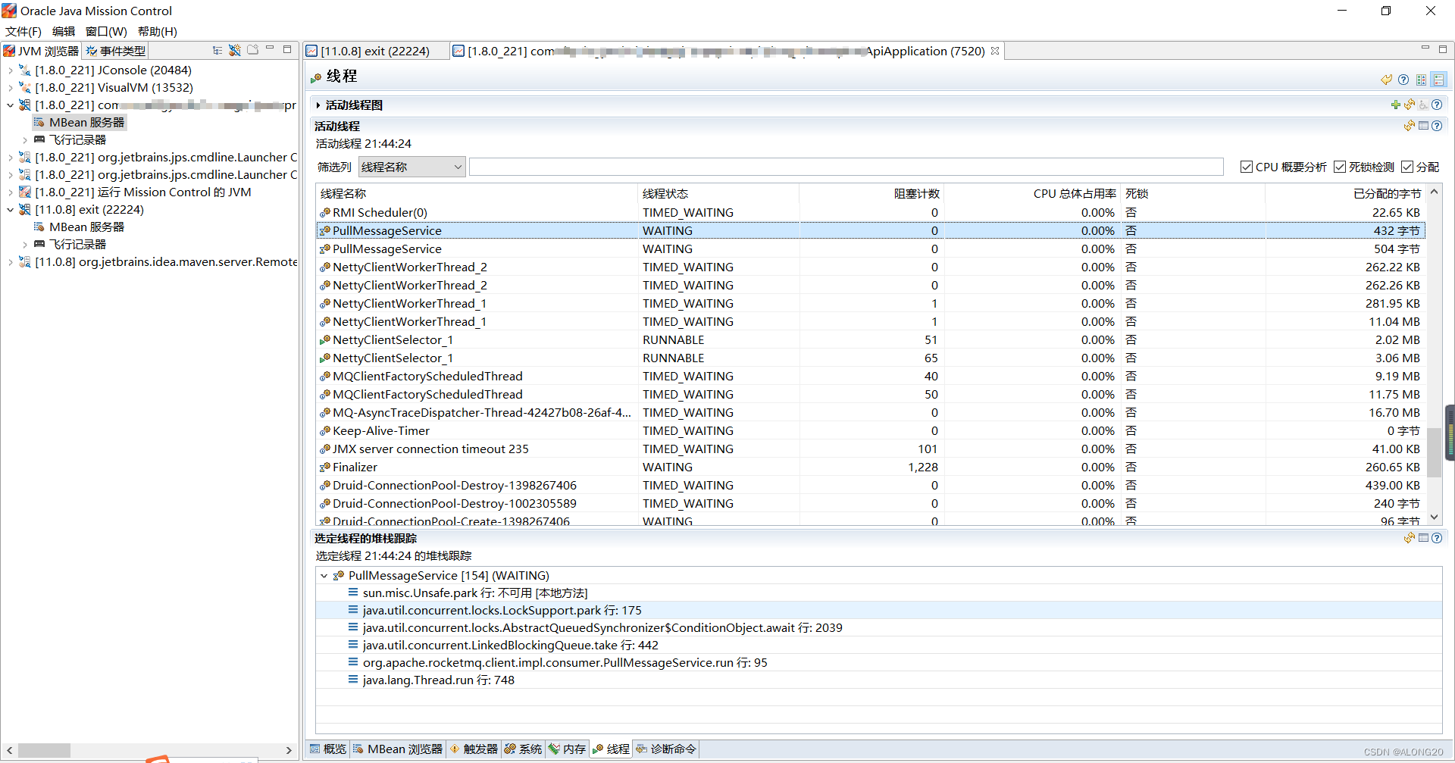Image resolution: width=1455 pixels, height=763 pixels.
Task: Collapse the [11.0.8] exit (22224) node
Action: coord(10,210)
